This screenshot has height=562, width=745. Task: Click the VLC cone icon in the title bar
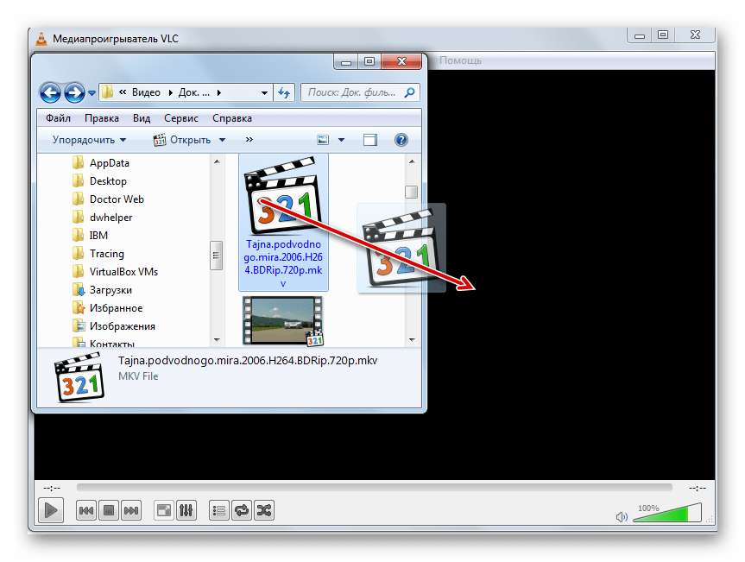[x=41, y=39]
